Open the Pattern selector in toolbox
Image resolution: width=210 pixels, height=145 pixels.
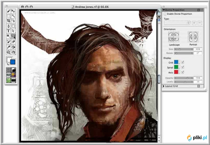coord(9,75)
